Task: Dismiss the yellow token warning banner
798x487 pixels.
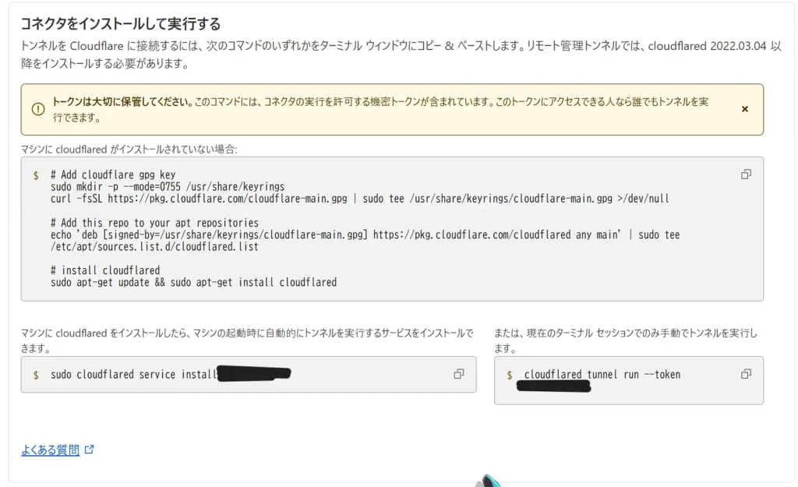Action: click(x=744, y=109)
